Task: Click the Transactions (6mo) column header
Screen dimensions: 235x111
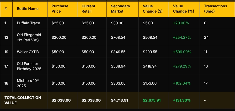Action: point(215,9)
